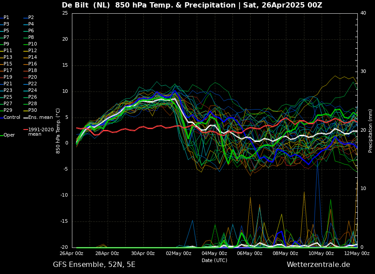Viewport: 375px width, 274px height.
Task: Click the P18 legend entry
Action: 30,70
